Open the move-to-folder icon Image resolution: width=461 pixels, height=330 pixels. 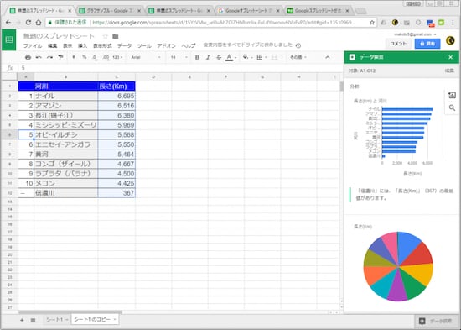point(116,36)
